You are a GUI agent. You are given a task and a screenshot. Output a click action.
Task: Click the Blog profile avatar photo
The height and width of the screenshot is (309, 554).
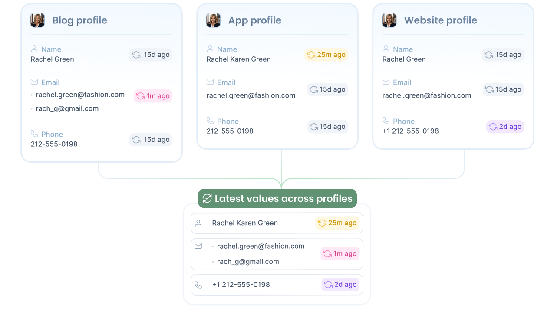(37, 20)
